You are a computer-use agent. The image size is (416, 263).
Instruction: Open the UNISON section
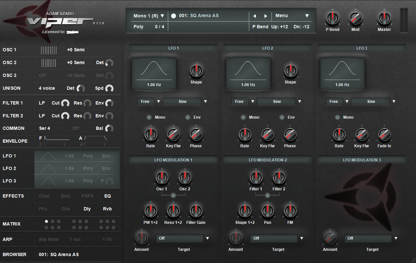point(12,88)
